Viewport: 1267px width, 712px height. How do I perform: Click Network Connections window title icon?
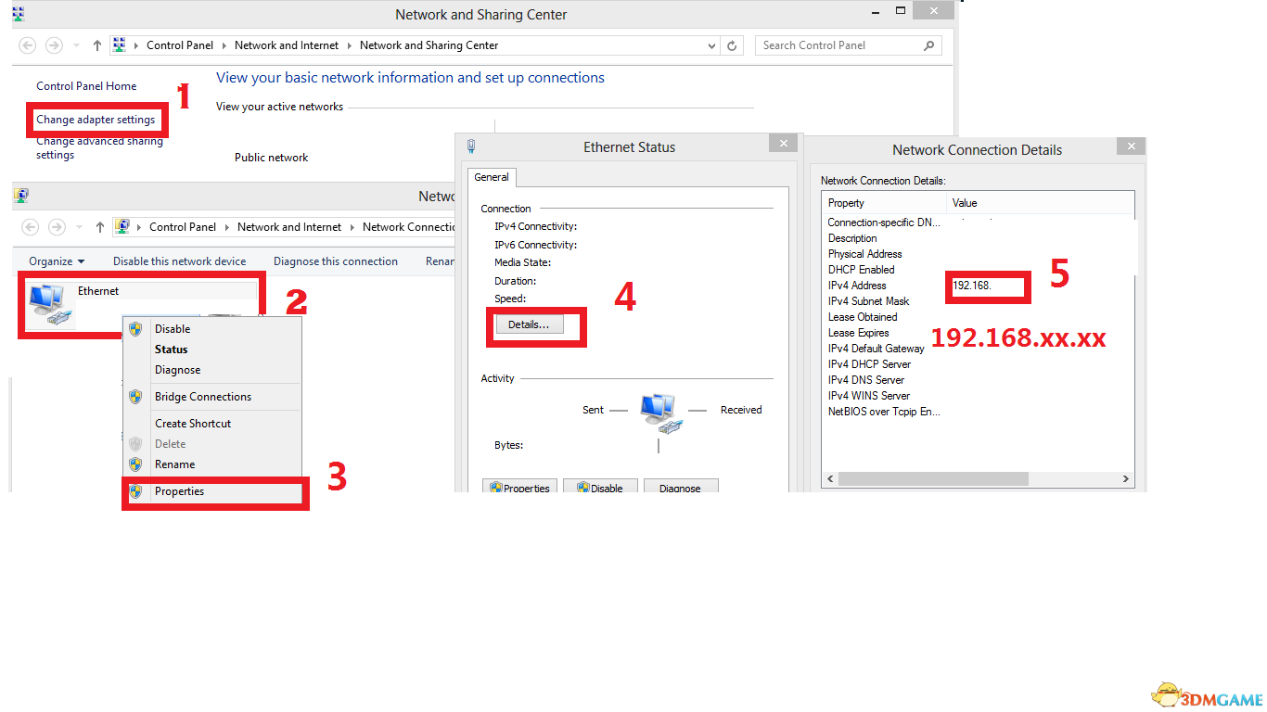(21, 196)
